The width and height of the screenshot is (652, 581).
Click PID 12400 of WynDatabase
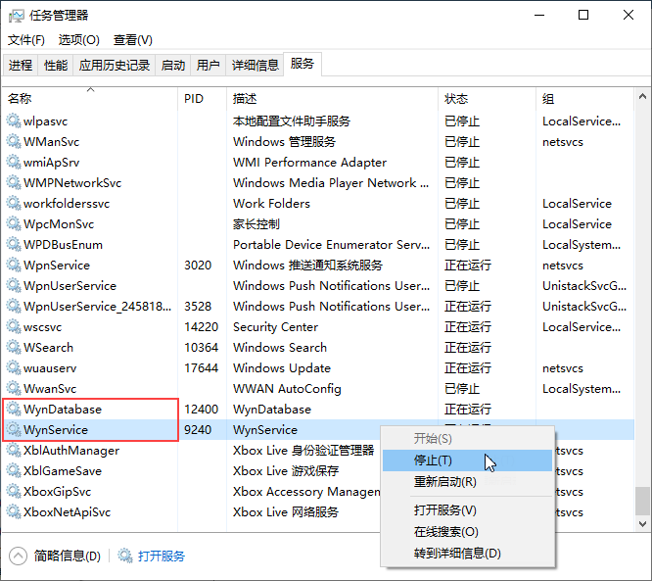click(x=202, y=410)
